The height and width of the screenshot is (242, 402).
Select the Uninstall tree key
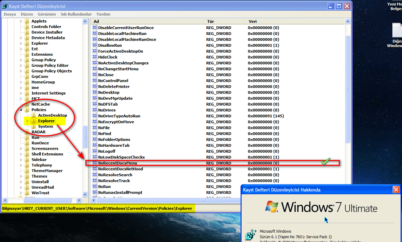click(40, 182)
